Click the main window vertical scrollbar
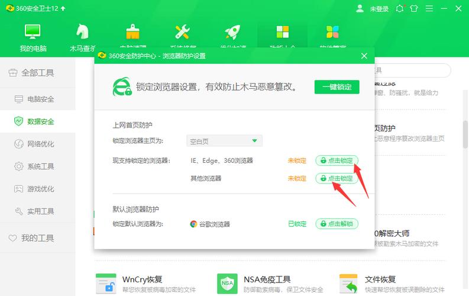This screenshot has height=296, width=469. click(x=465, y=135)
